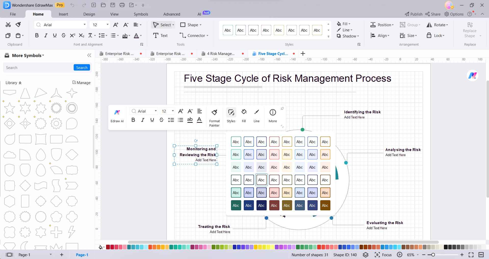Click Line pen in floating toolbar

[256, 115]
